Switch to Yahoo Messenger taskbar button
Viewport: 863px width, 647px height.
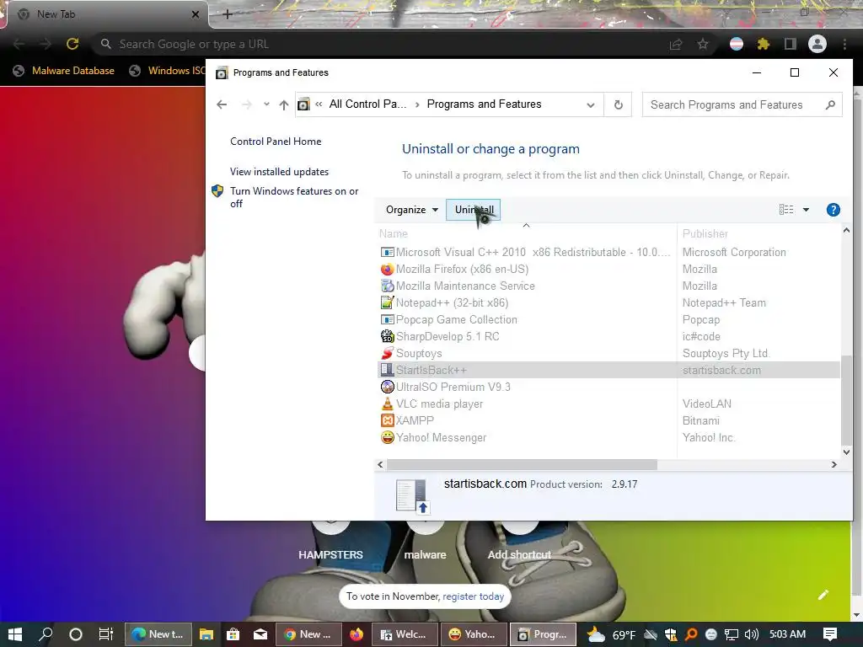[x=474, y=634]
